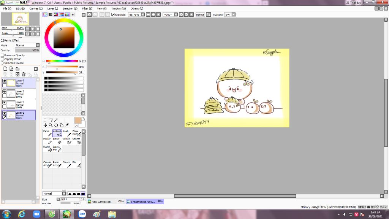
Task: Swap foreground and background colors
Action: (x=83, y=119)
